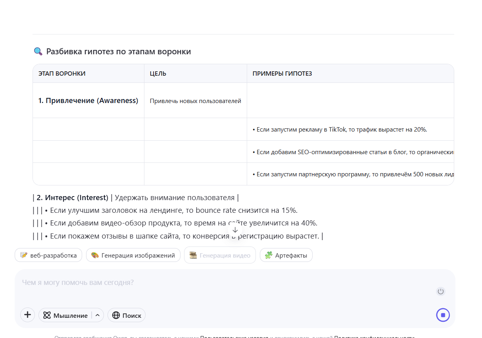Toggle the Мышление thinking mode

point(66,315)
